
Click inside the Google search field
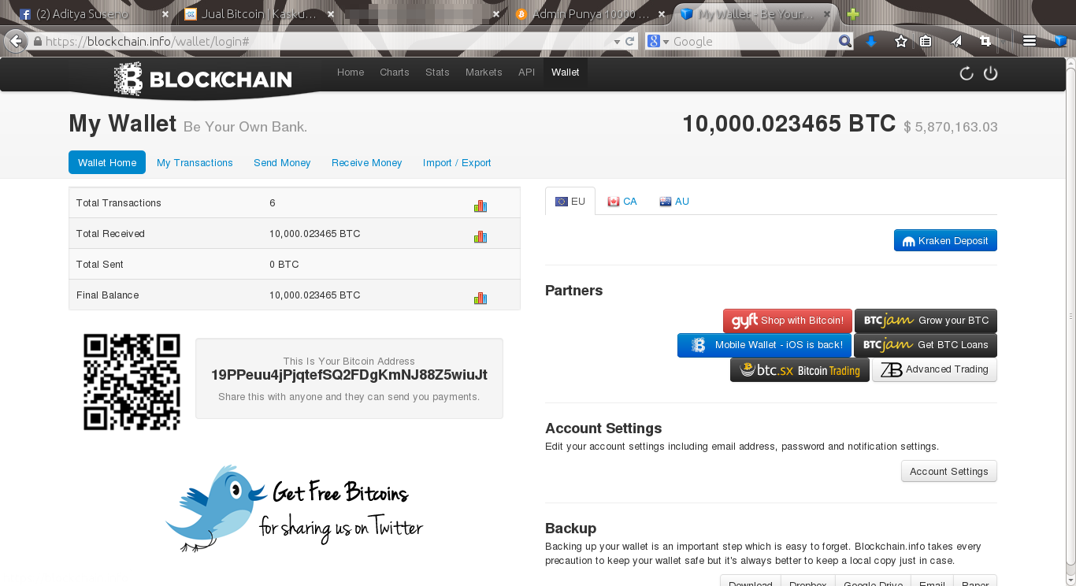pyautogui.click(x=752, y=42)
